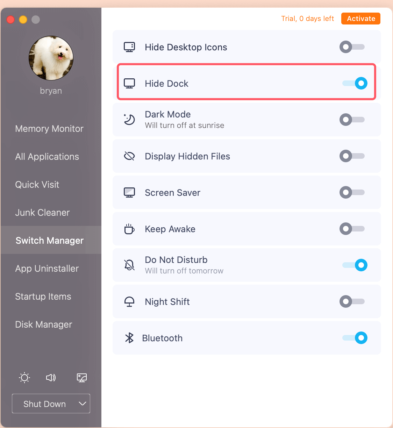Go to App Uninstaller
The height and width of the screenshot is (428, 393).
[x=47, y=269]
